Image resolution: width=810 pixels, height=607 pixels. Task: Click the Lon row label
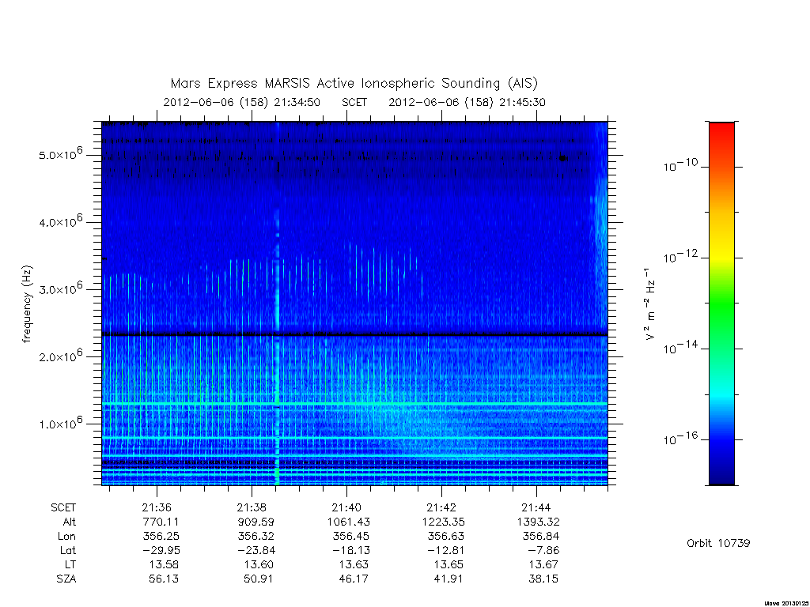66,537
